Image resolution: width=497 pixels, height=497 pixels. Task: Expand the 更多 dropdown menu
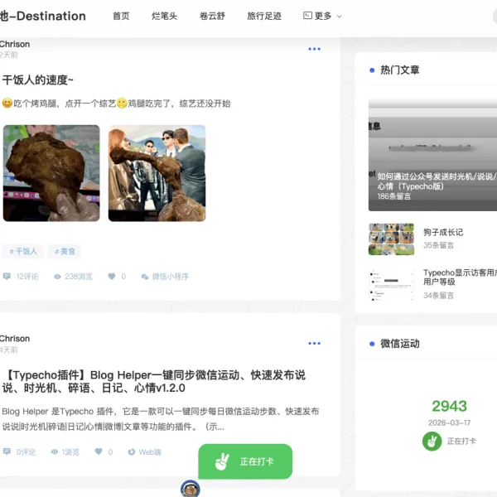click(323, 16)
